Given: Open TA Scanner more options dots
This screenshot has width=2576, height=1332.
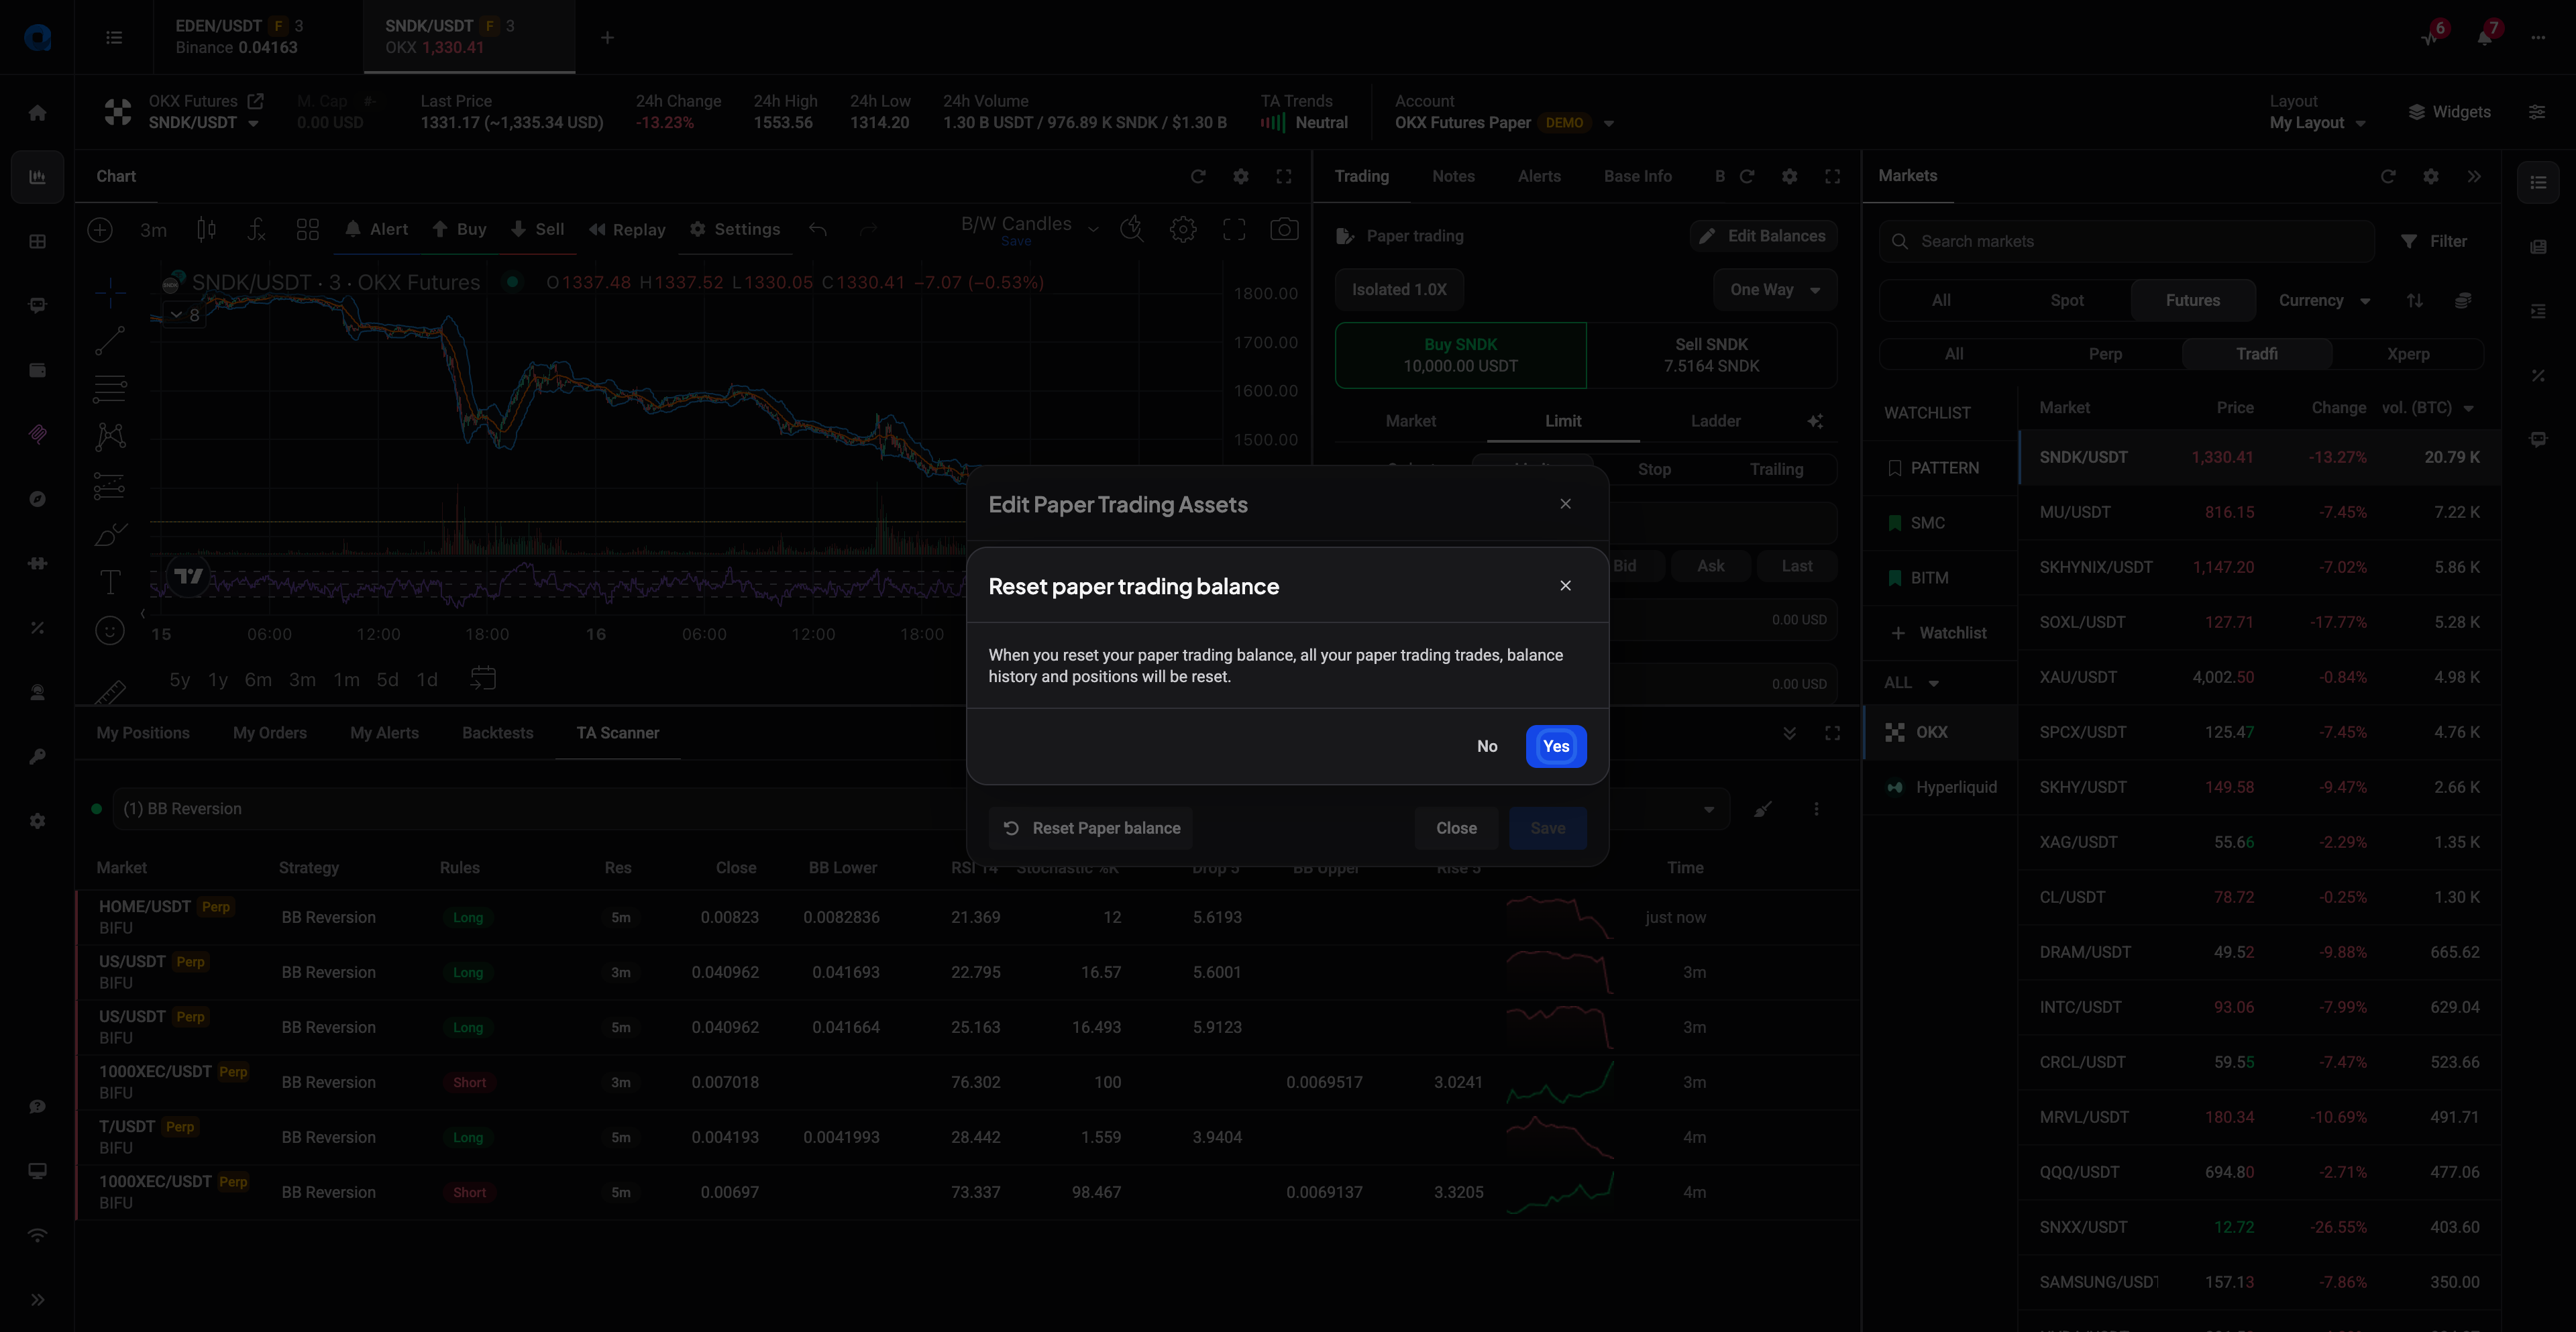Looking at the screenshot, I should click(x=1816, y=809).
